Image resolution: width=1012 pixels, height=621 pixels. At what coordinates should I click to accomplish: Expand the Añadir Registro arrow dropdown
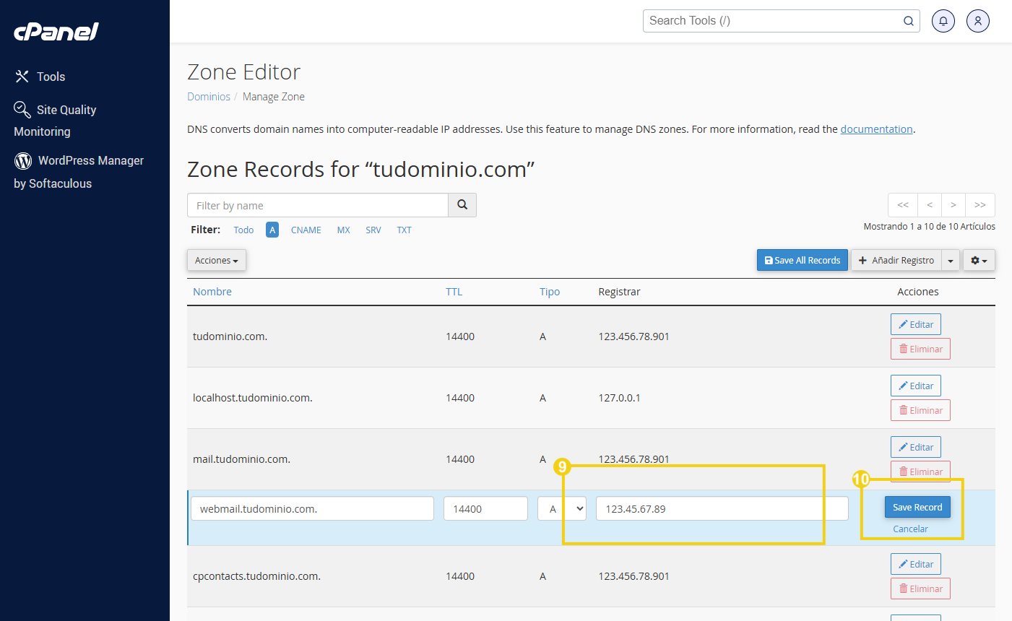951,260
